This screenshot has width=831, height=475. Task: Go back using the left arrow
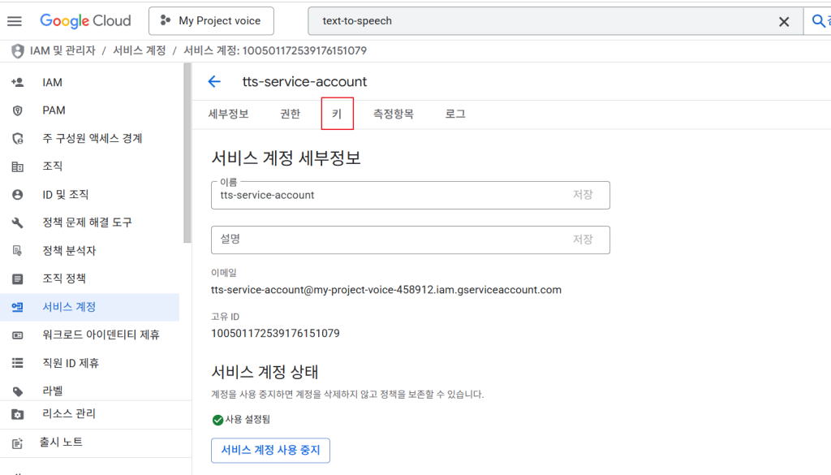click(214, 81)
